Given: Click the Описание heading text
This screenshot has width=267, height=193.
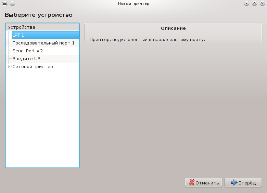Looking at the screenshot, I should coord(173,28).
